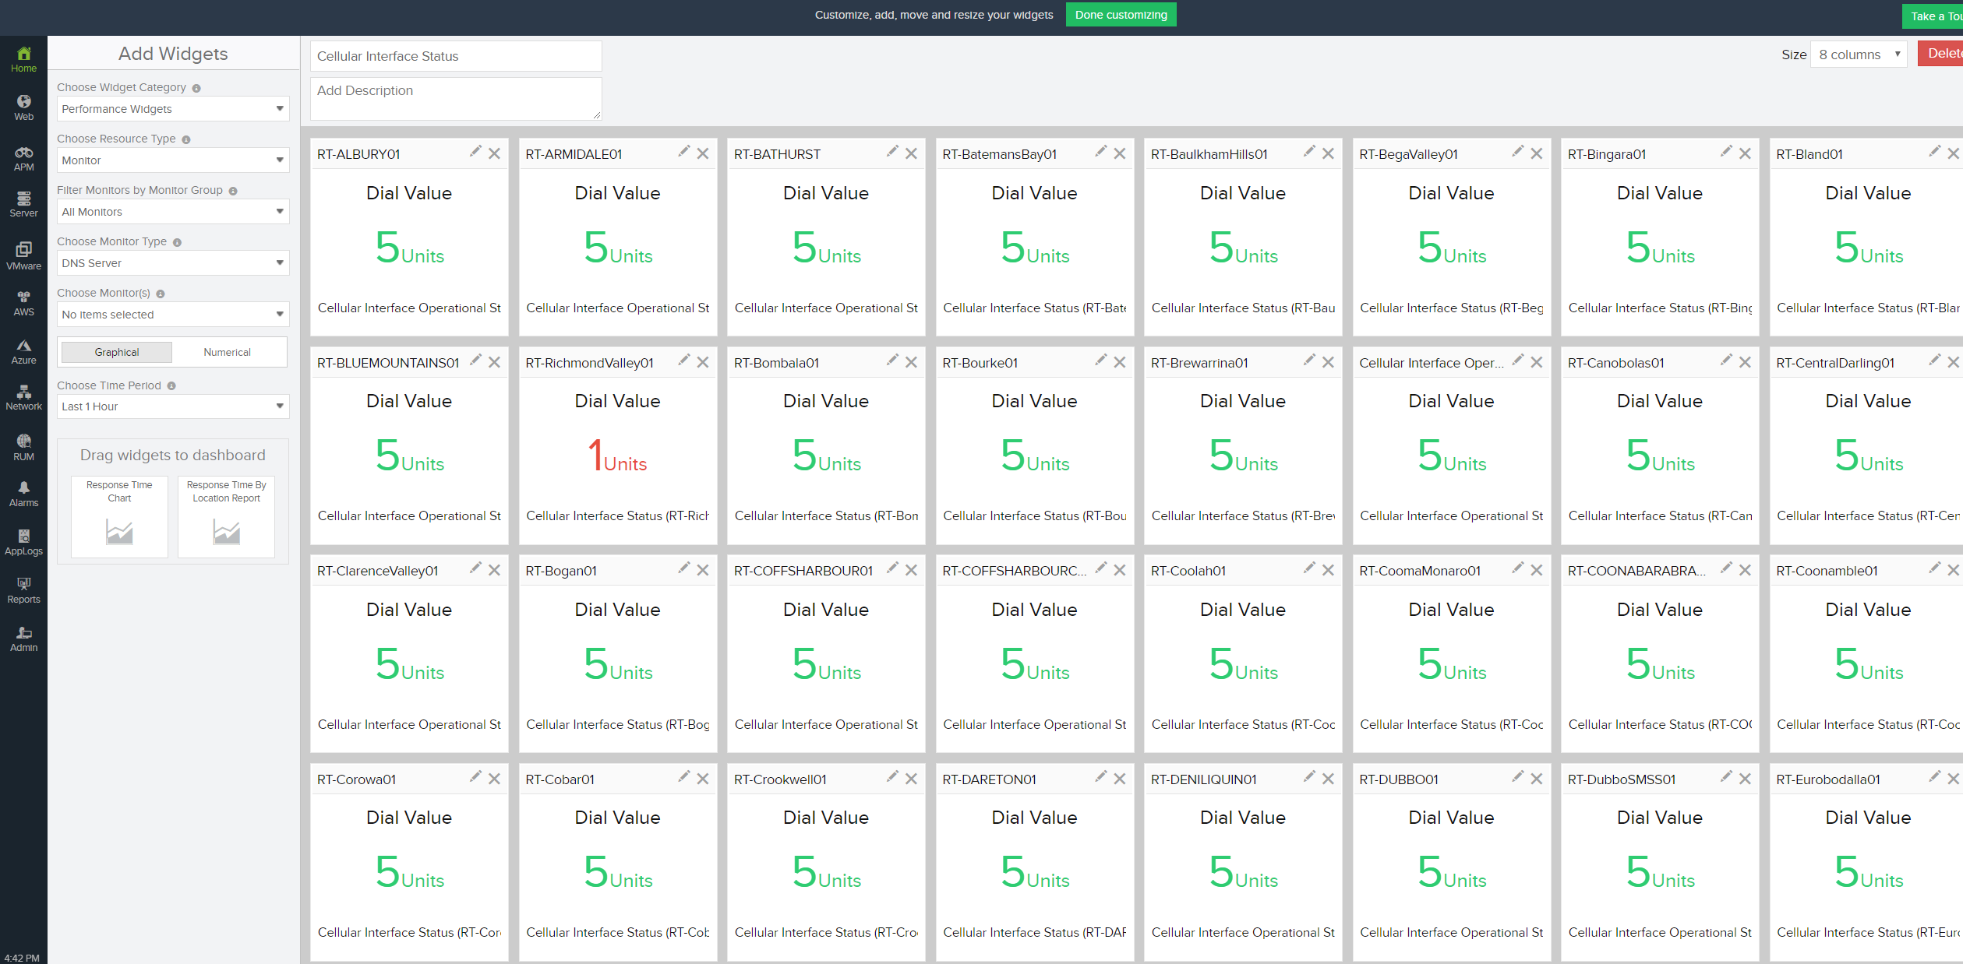
Task: Edit the RT-ALBURY01 widget with pencil icon
Action: [475, 152]
